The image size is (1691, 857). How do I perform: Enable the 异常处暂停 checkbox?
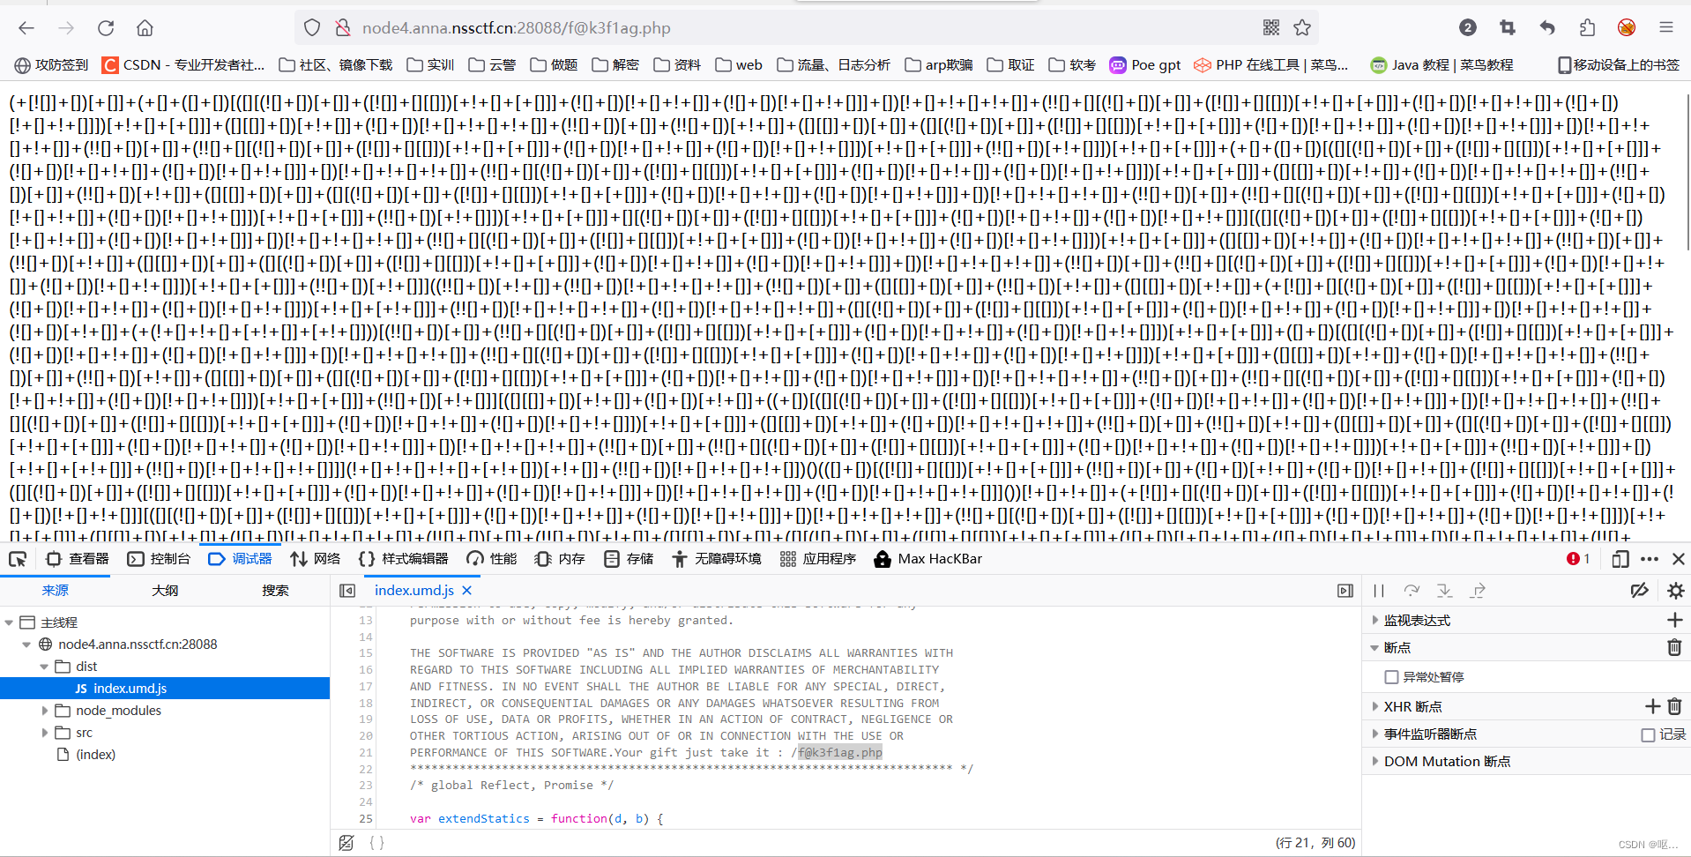coord(1391,677)
